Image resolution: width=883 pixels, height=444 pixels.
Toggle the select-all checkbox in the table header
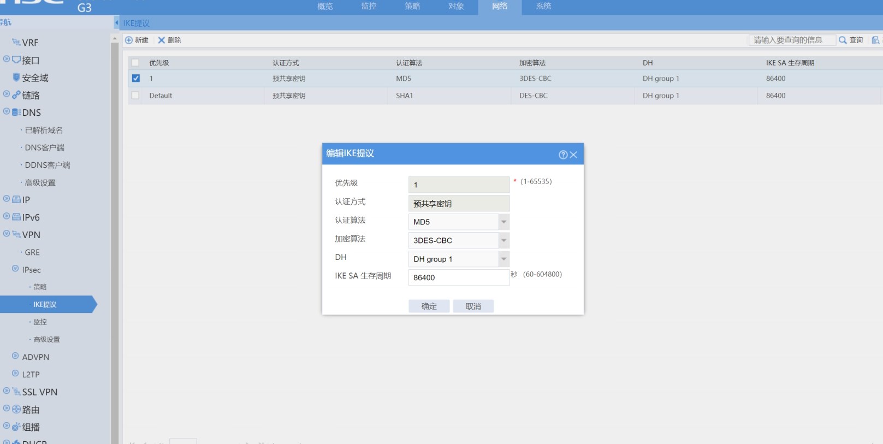pos(135,63)
